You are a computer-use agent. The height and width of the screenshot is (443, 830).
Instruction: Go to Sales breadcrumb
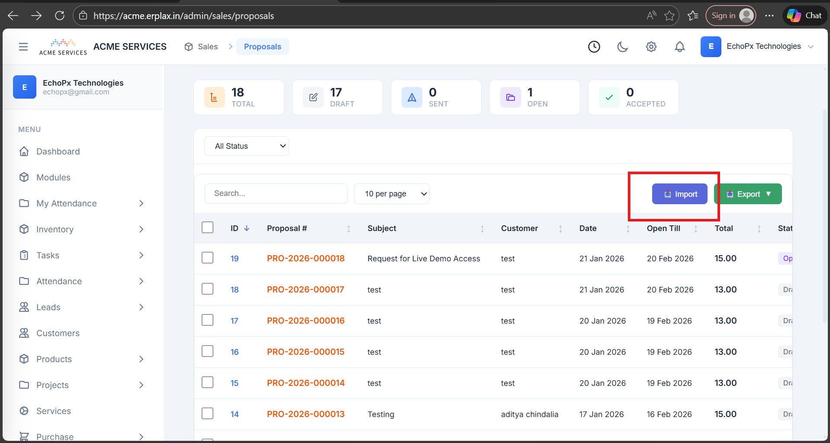tap(207, 47)
